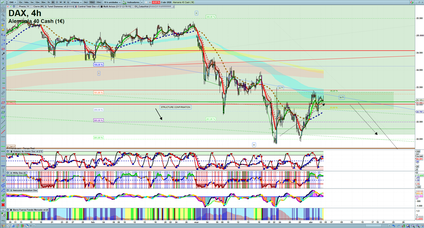Screen dimensions: 424x228
Task: Click the red X delete drawings tool
Action: pyautogui.click(x=3, y=205)
